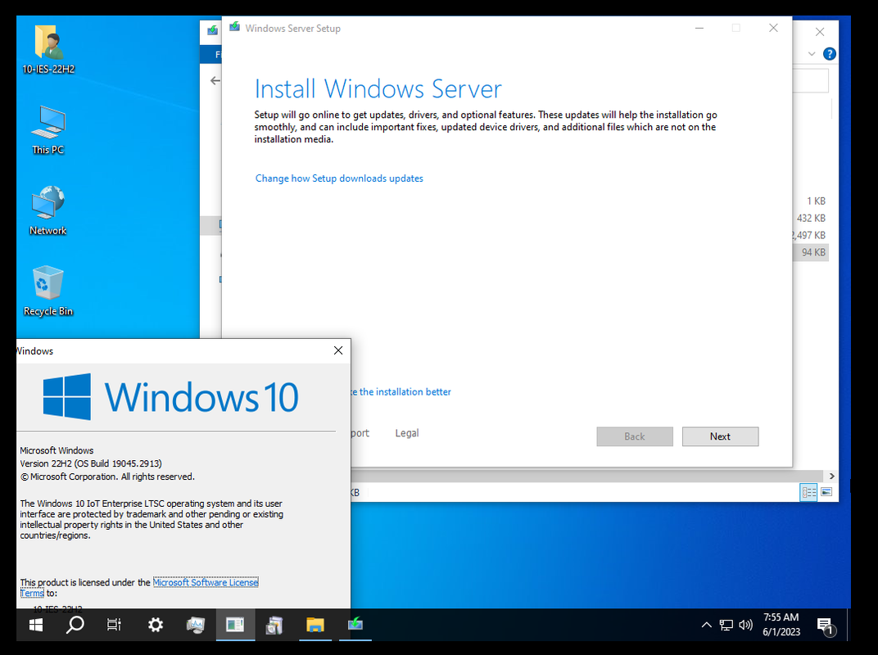Open Change how Setup downloads updates
The width and height of the screenshot is (878, 655).
[x=339, y=178]
